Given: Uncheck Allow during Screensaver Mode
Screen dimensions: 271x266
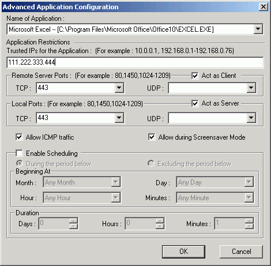Looking at the screenshot, I should tap(152, 137).
